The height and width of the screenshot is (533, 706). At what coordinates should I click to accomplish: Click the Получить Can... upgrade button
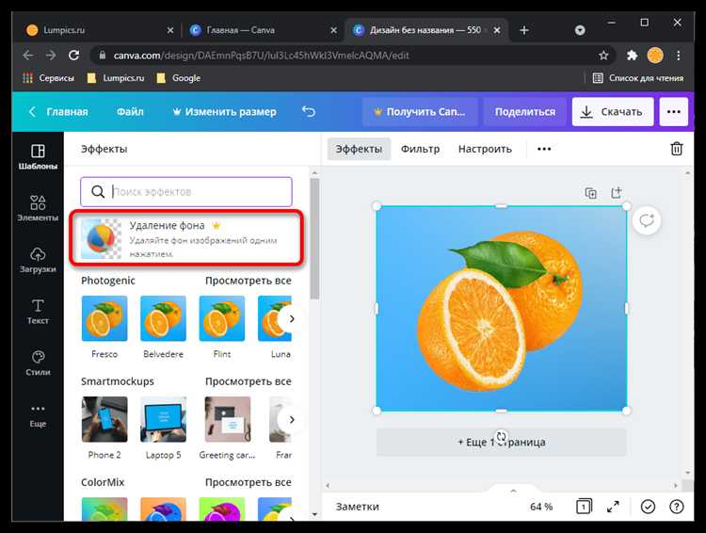pyautogui.click(x=420, y=111)
